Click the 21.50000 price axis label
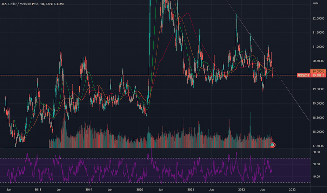This screenshot has height=193, width=327. (318, 33)
